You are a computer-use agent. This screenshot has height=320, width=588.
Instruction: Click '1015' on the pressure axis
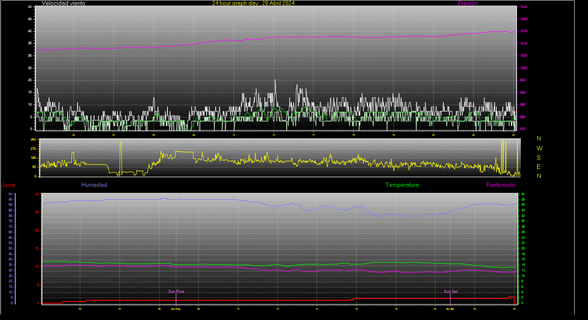point(524,31)
